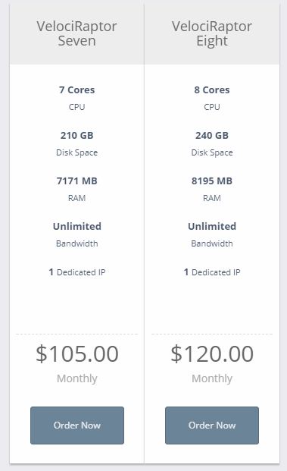Click Unlimited bandwidth in the Eight plan
This screenshot has height=471, width=287.
click(x=212, y=226)
